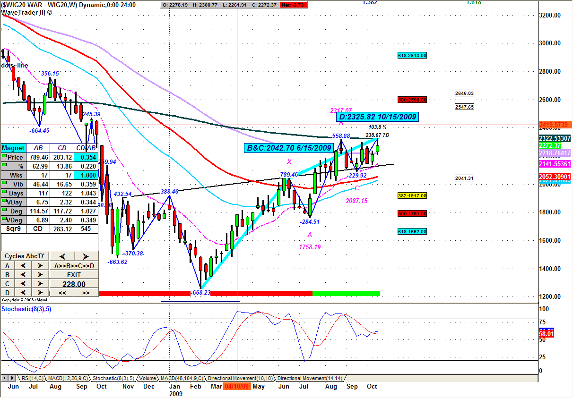This screenshot has height=398, width=573.
Task: Switch to the RSI(14,C) study tab
Action: point(32,378)
